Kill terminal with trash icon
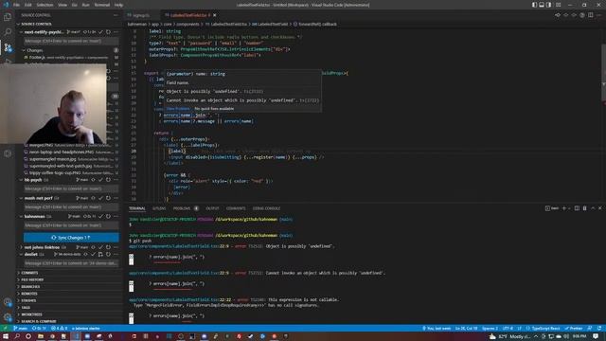Image resolution: width=606 pixels, height=341 pixels. pos(585,208)
